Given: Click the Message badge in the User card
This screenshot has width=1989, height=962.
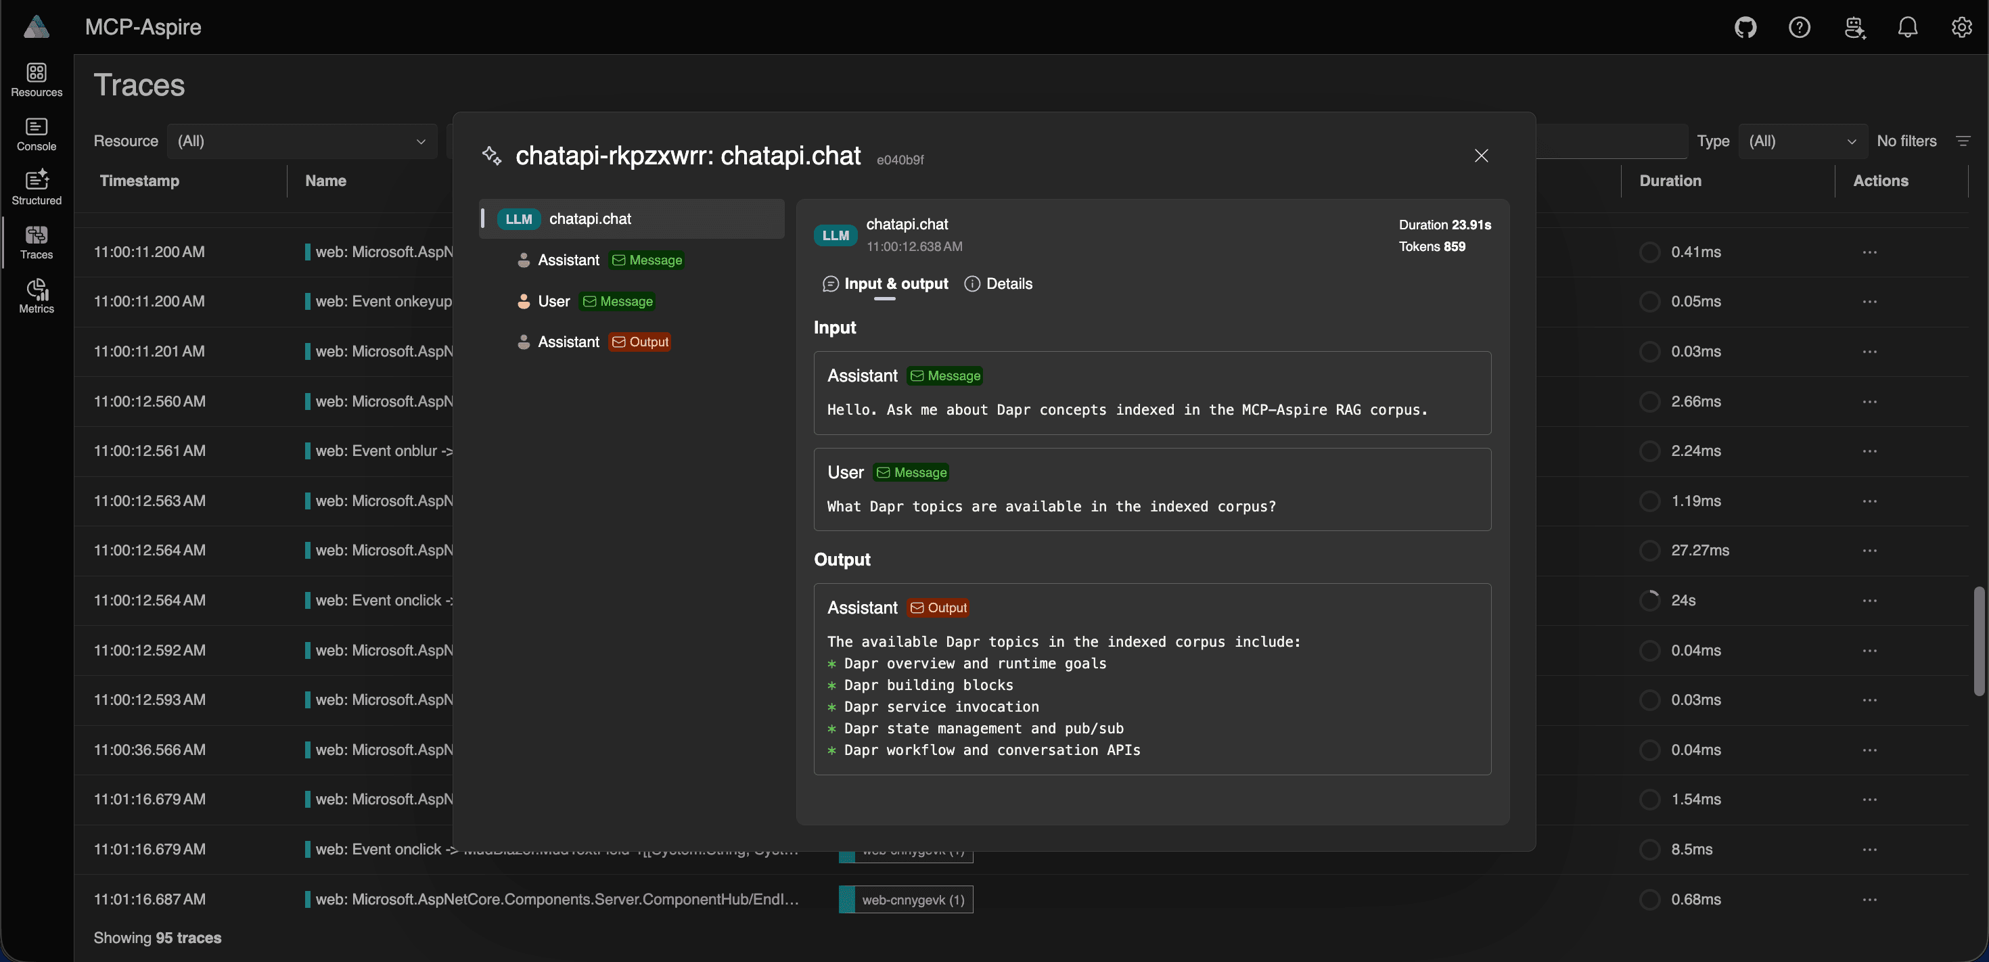Looking at the screenshot, I should tap(911, 472).
